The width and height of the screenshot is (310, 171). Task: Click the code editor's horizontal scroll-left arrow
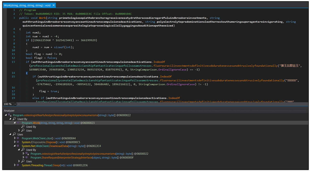(x=19, y=104)
